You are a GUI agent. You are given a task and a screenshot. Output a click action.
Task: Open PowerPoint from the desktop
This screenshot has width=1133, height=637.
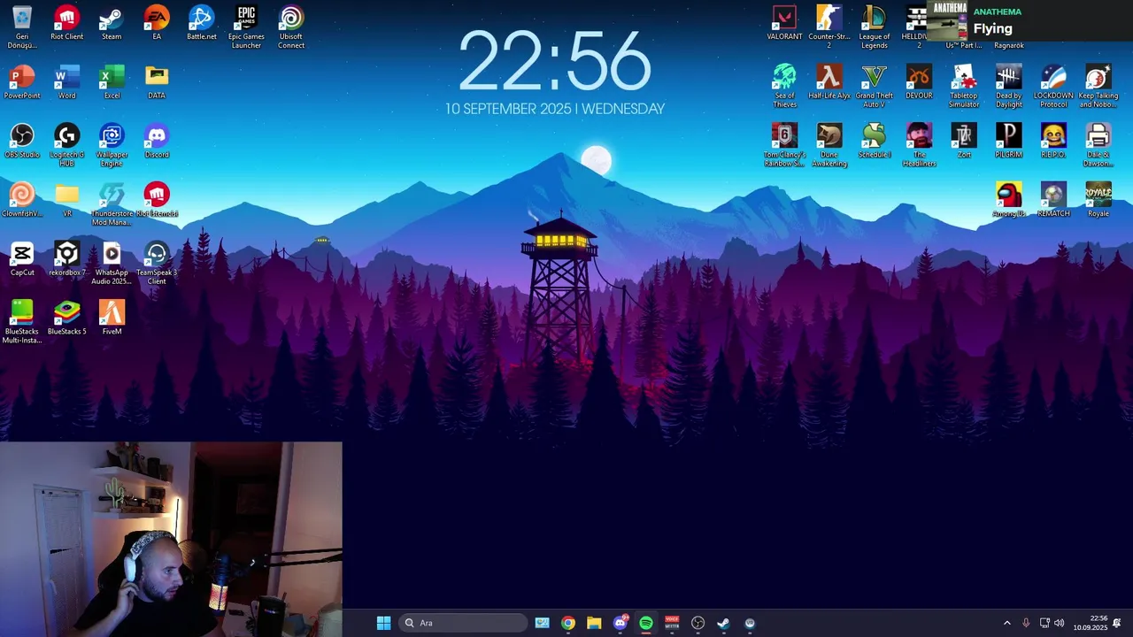(22, 82)
